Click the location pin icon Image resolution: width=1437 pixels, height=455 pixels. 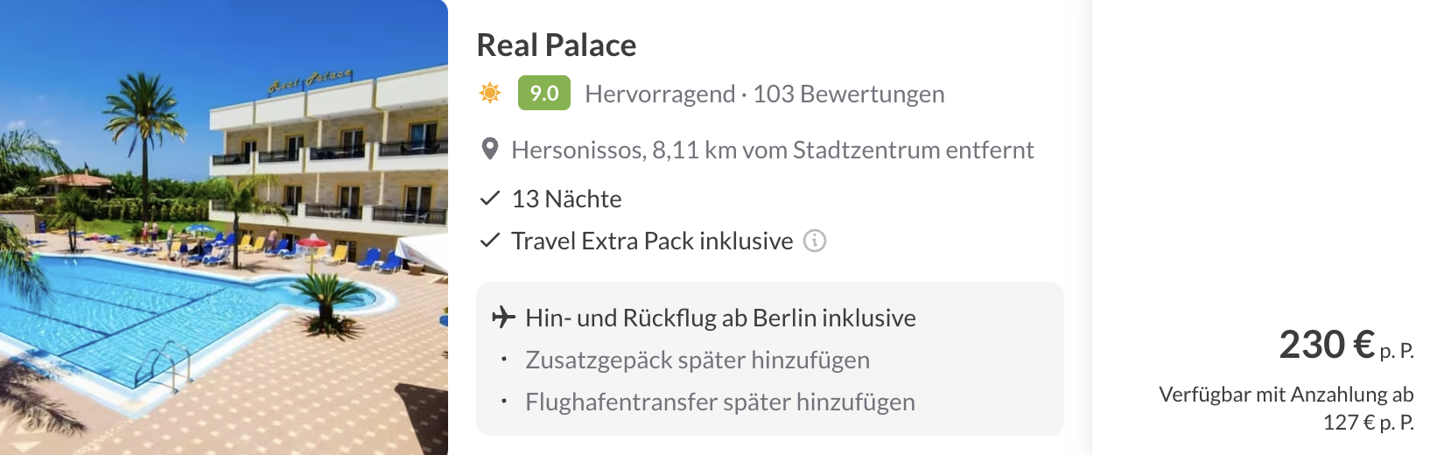490,150
